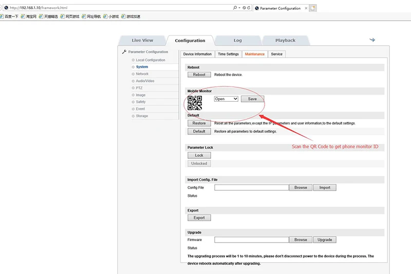Select the Device Information sub-tab
Image resolution: width=411 pixels, height=274 pixels.
197,54
